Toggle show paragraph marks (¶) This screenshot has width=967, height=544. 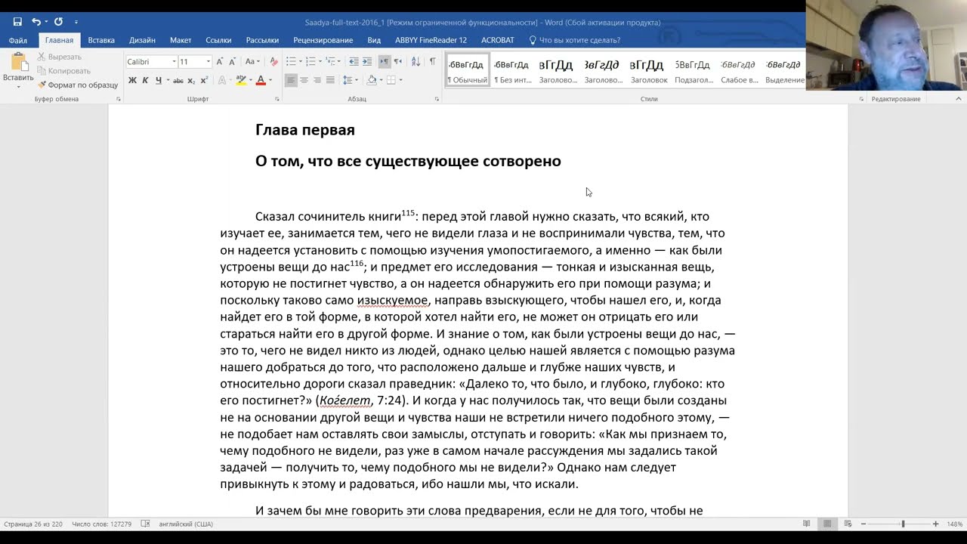coord(432,61)
